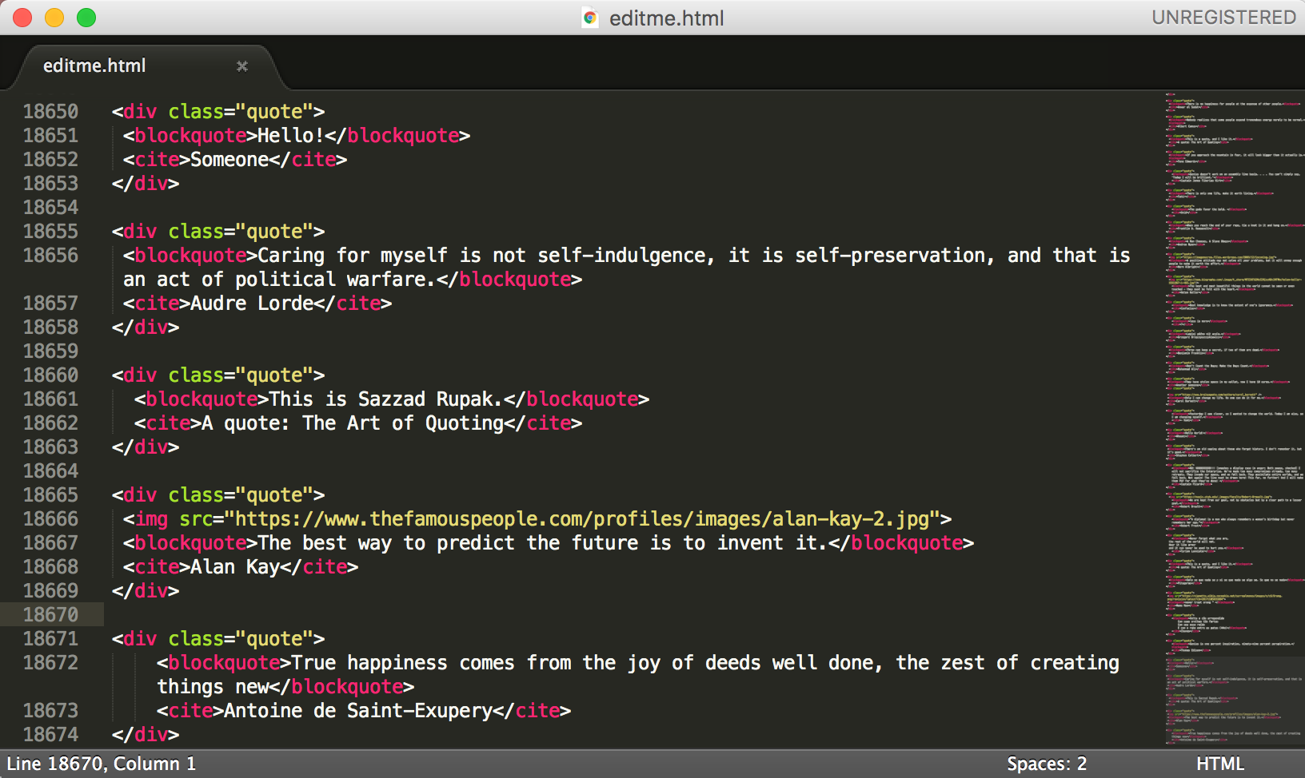Click the UNREGISTERED label in the title bar
This screenshot has width=1305, height=778.
(x=1223, y=18)
